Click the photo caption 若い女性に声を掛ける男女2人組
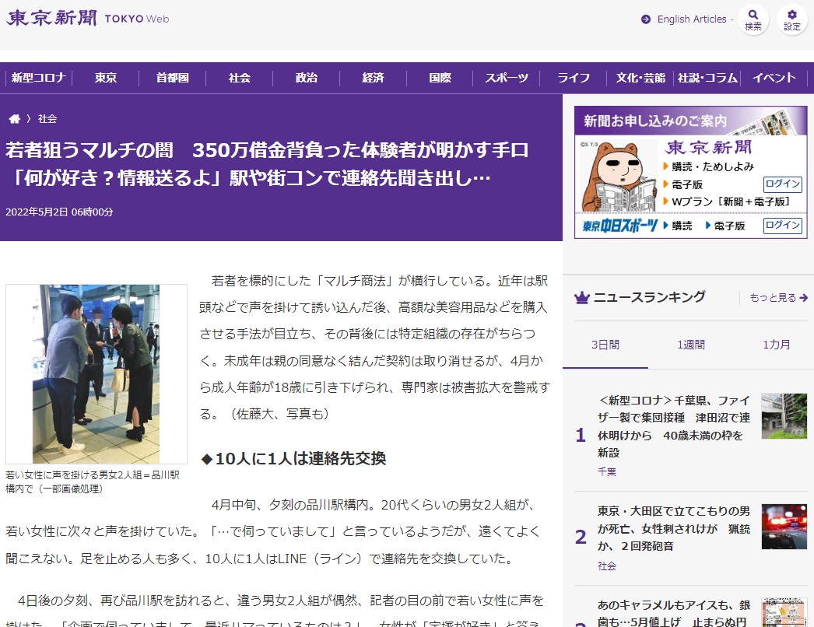The width and height of the screenshot is (814, 627). point(93,482)
